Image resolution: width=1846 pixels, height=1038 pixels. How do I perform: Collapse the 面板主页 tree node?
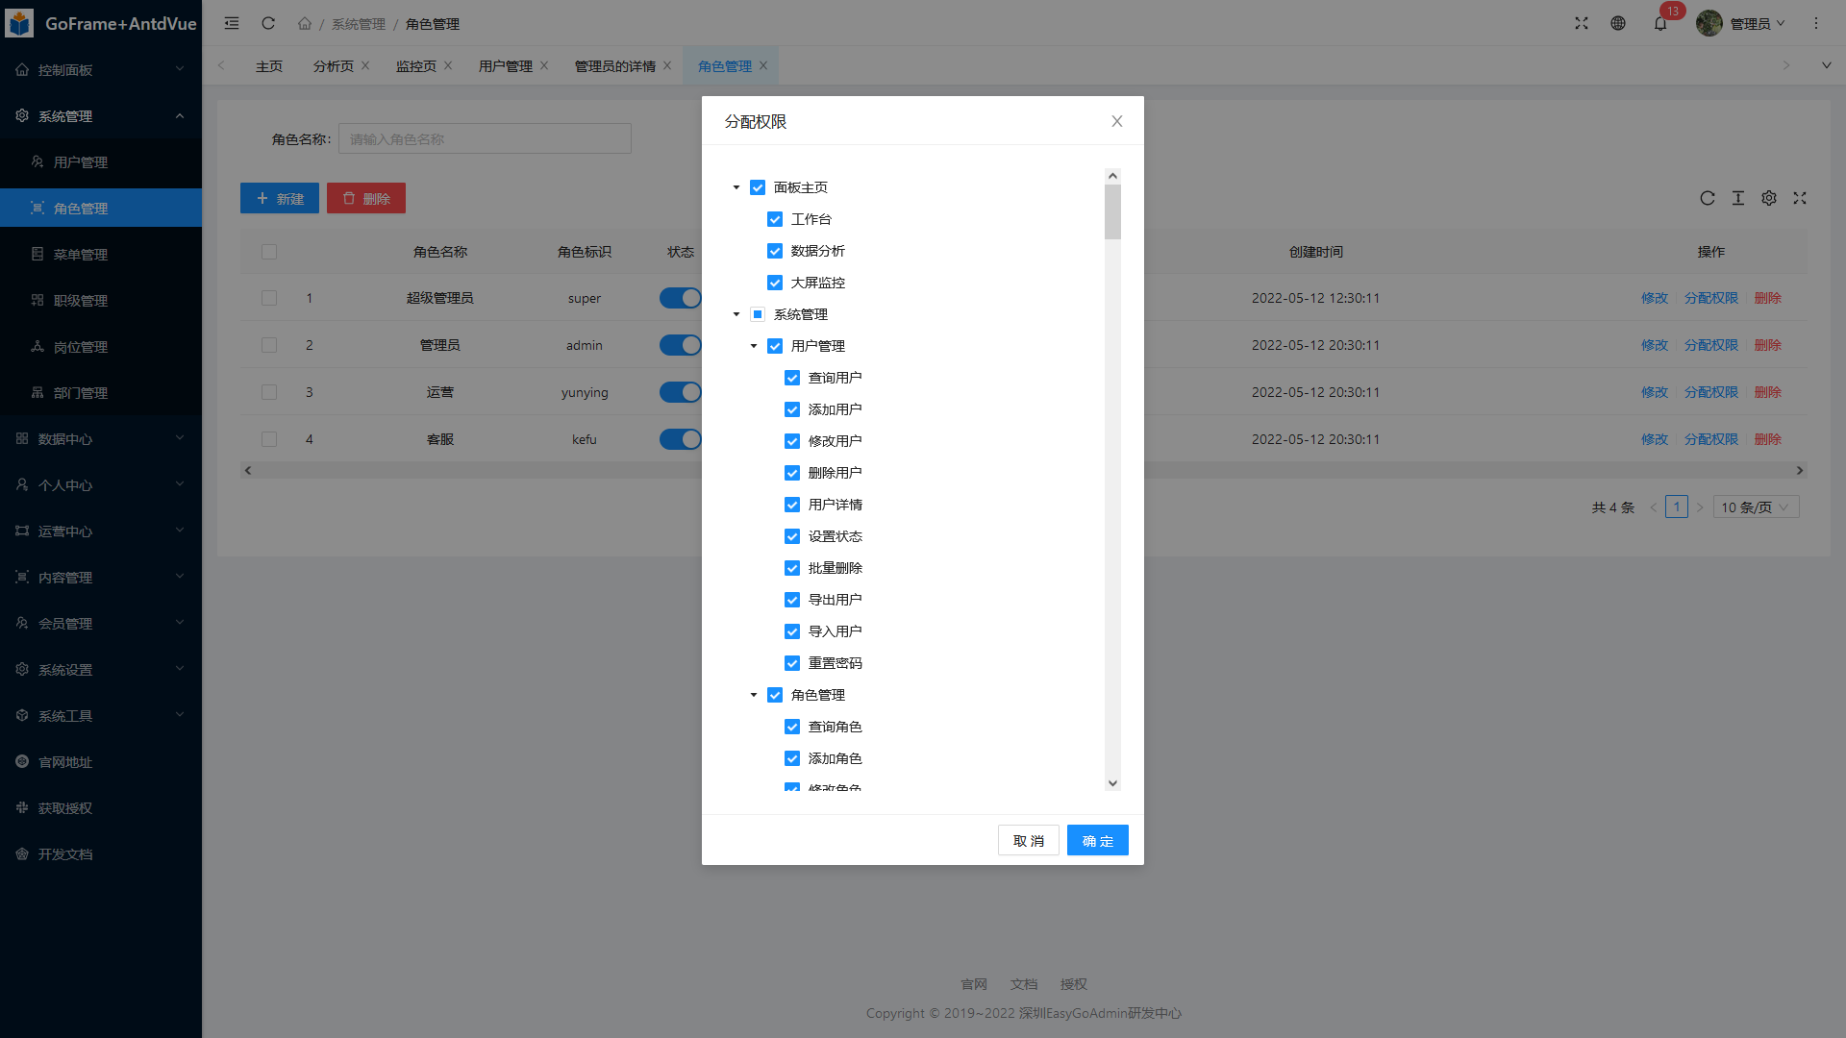coord(736,187)
